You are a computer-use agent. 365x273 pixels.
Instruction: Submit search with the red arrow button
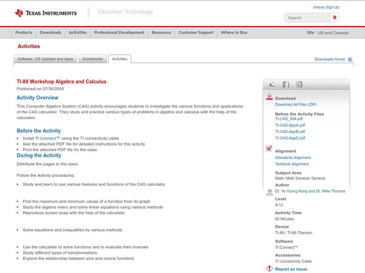coord(334,17)
